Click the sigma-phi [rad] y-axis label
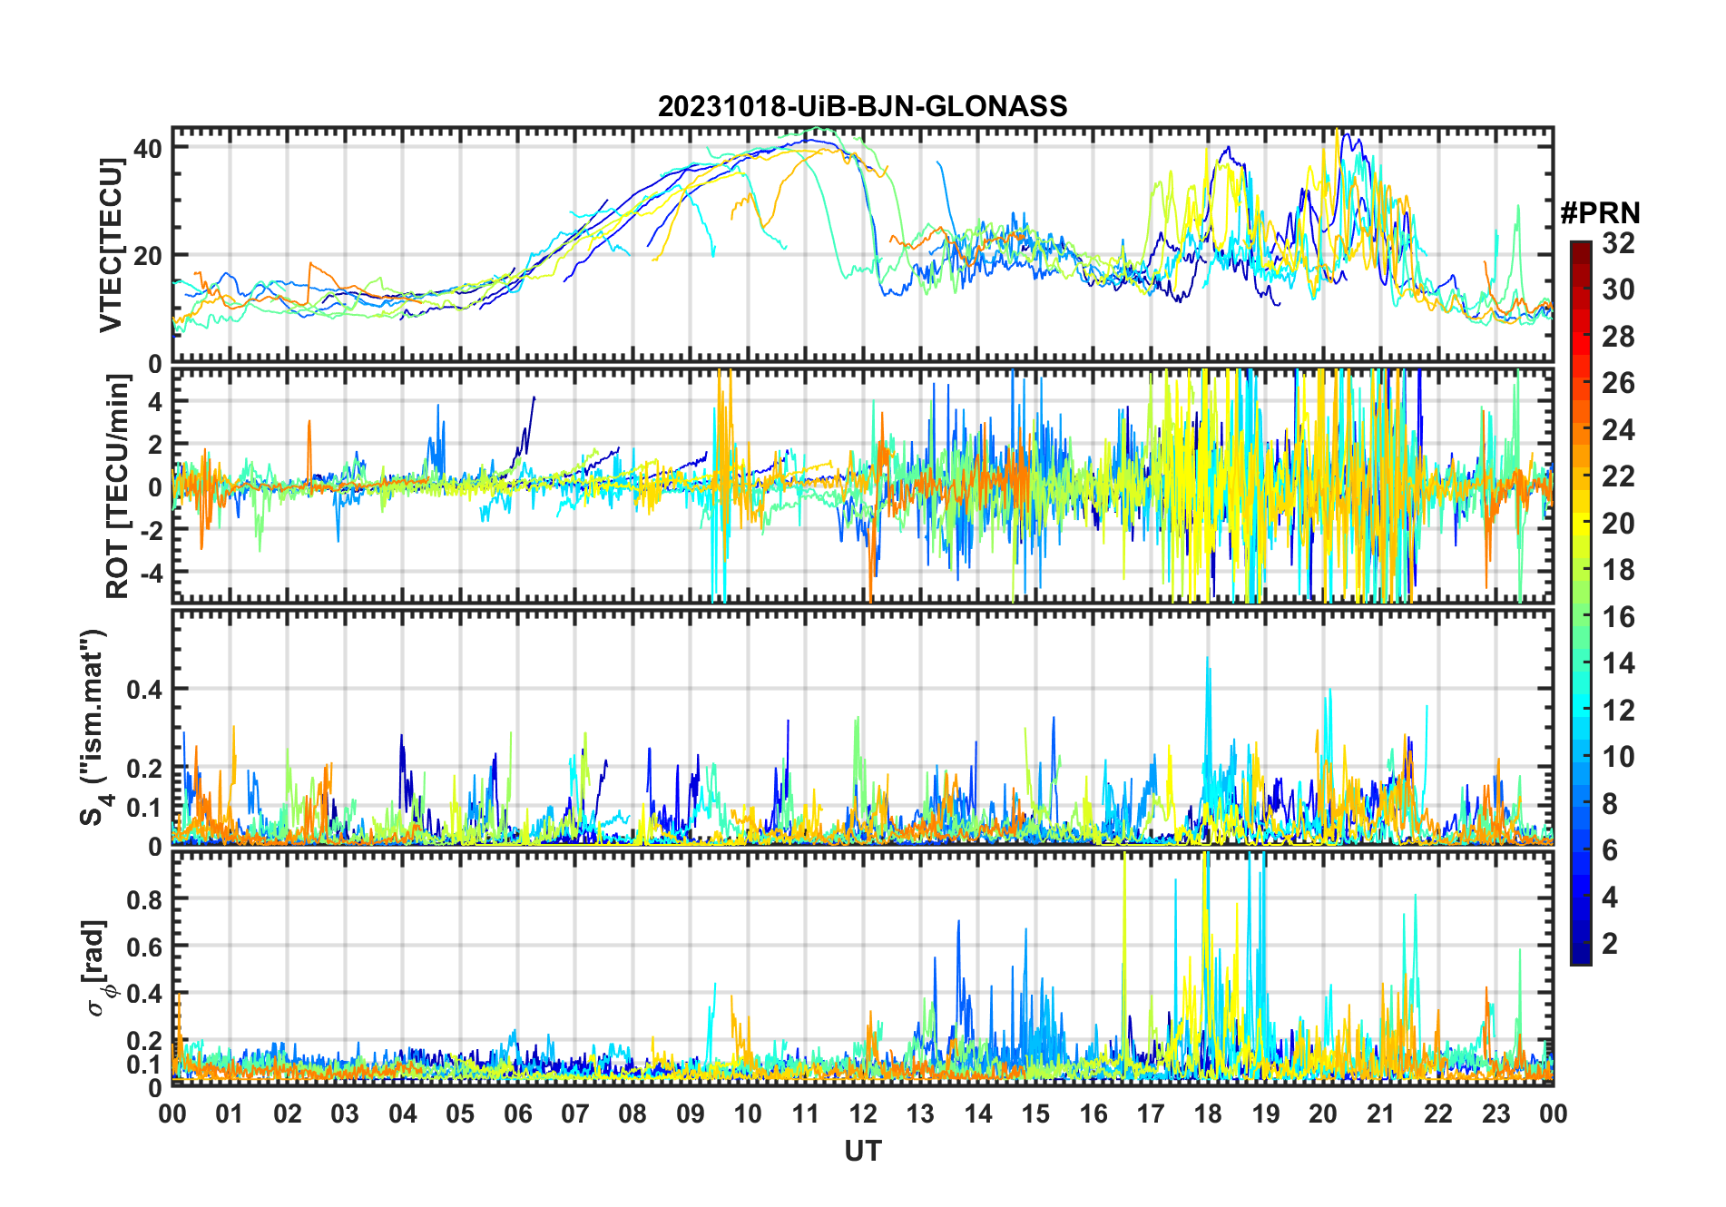 [97, 968]
